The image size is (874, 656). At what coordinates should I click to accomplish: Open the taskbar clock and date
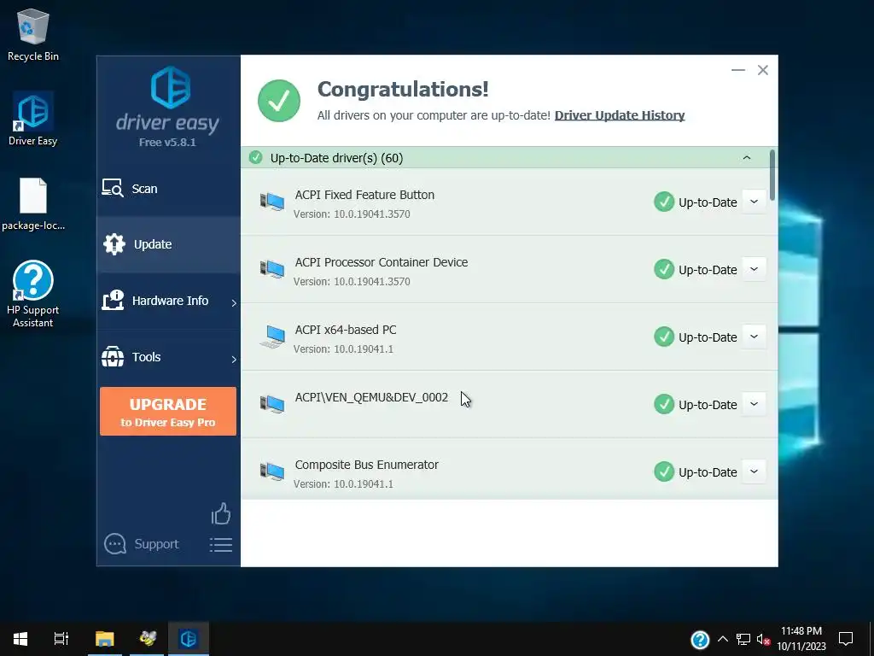pyautogui.click(x=801, y=639)
